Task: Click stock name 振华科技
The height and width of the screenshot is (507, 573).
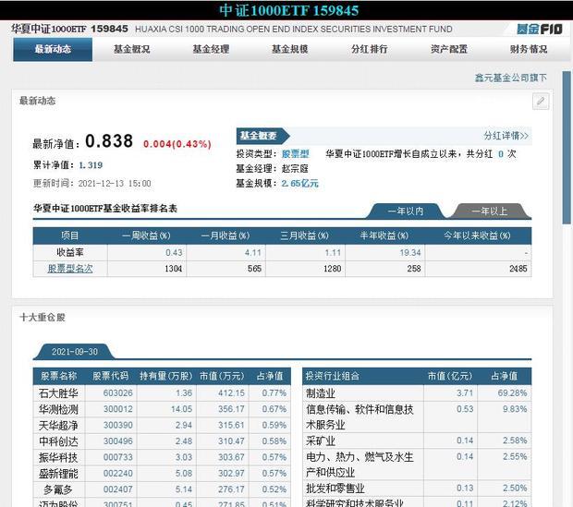Action: (58, 458)
